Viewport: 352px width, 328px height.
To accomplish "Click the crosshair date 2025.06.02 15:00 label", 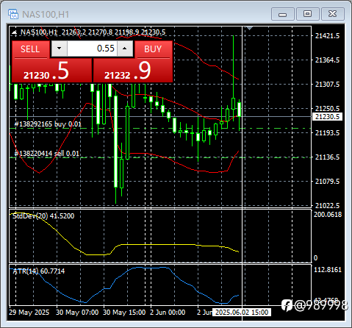I will [242, 313].
